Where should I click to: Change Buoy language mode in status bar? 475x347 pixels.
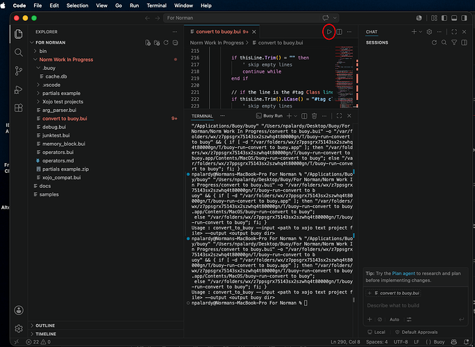pos(435,342)
